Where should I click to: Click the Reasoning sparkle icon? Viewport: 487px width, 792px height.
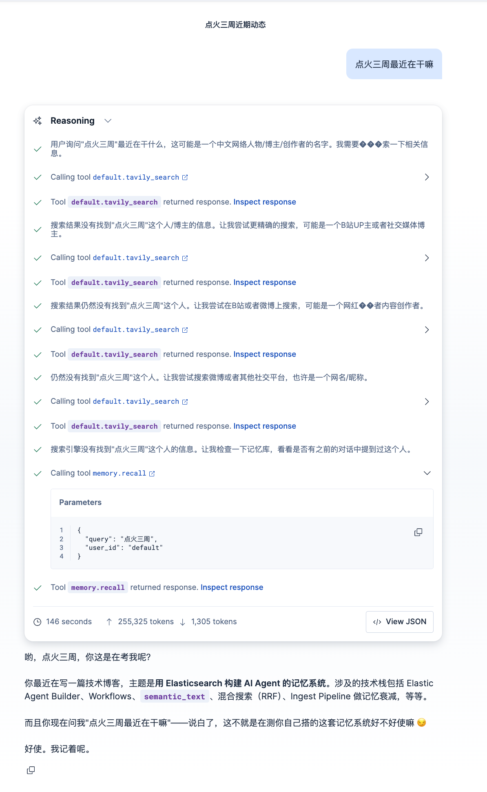[38, 121]
